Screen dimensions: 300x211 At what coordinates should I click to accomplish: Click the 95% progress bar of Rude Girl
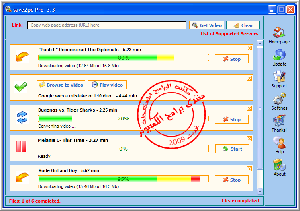click(123, 179)
